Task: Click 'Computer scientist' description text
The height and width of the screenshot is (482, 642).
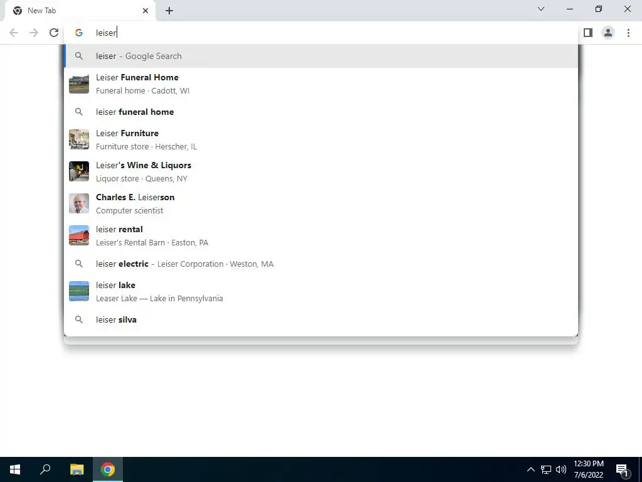Action: tap(129, 211)
